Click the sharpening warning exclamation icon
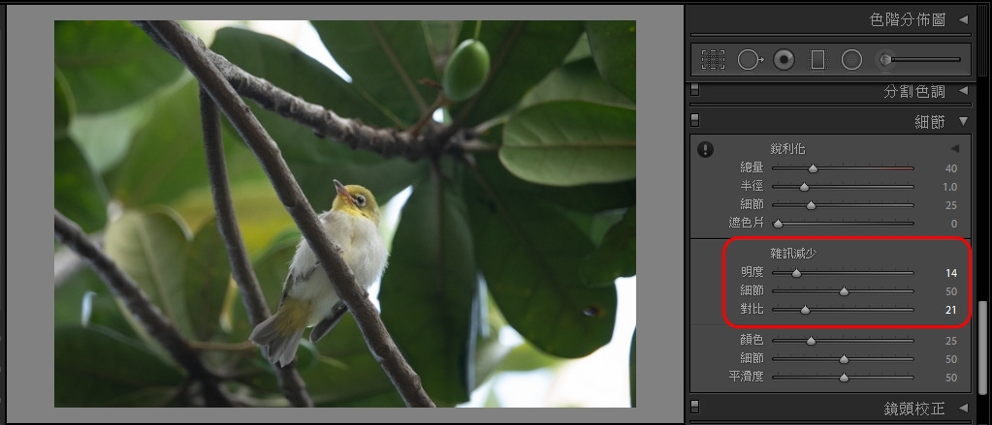The image size is (992, 425). 705,150
